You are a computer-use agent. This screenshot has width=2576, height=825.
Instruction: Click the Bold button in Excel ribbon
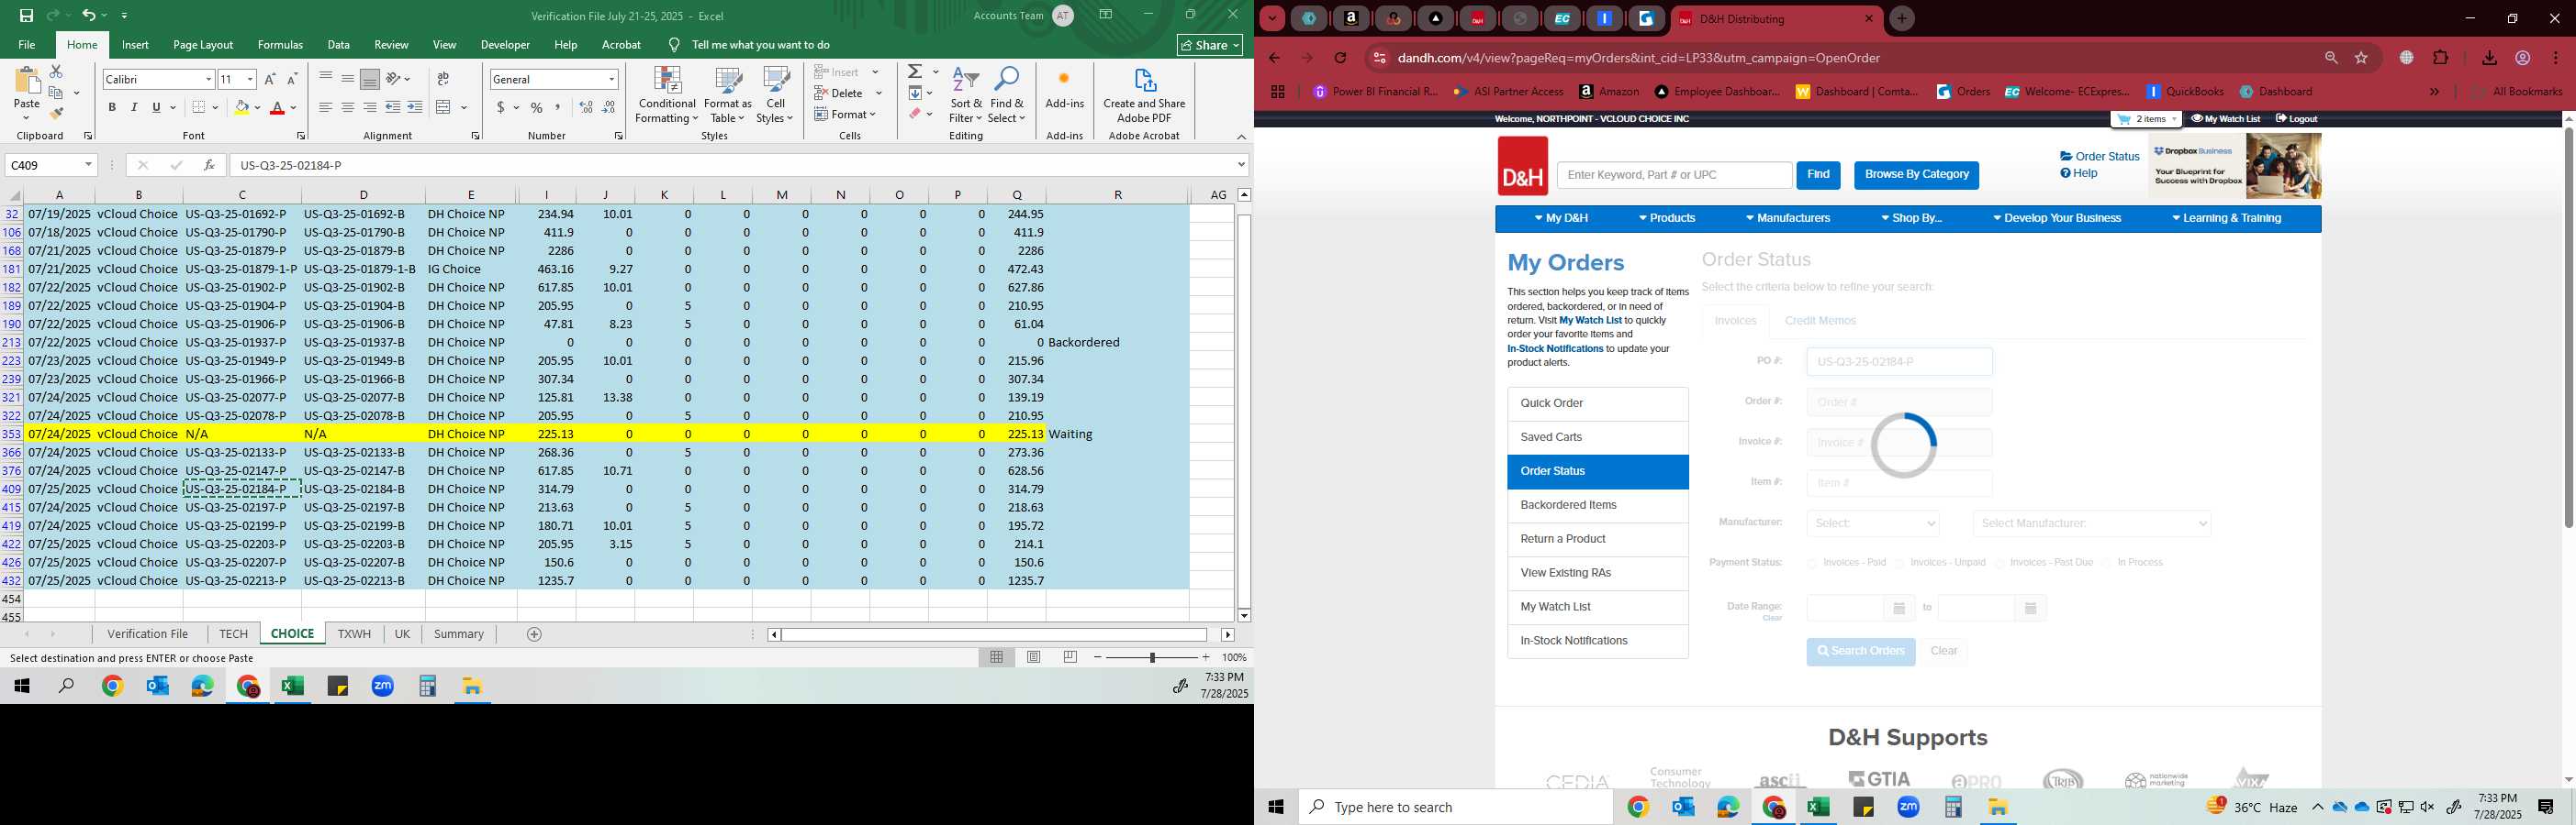point(112,108)
